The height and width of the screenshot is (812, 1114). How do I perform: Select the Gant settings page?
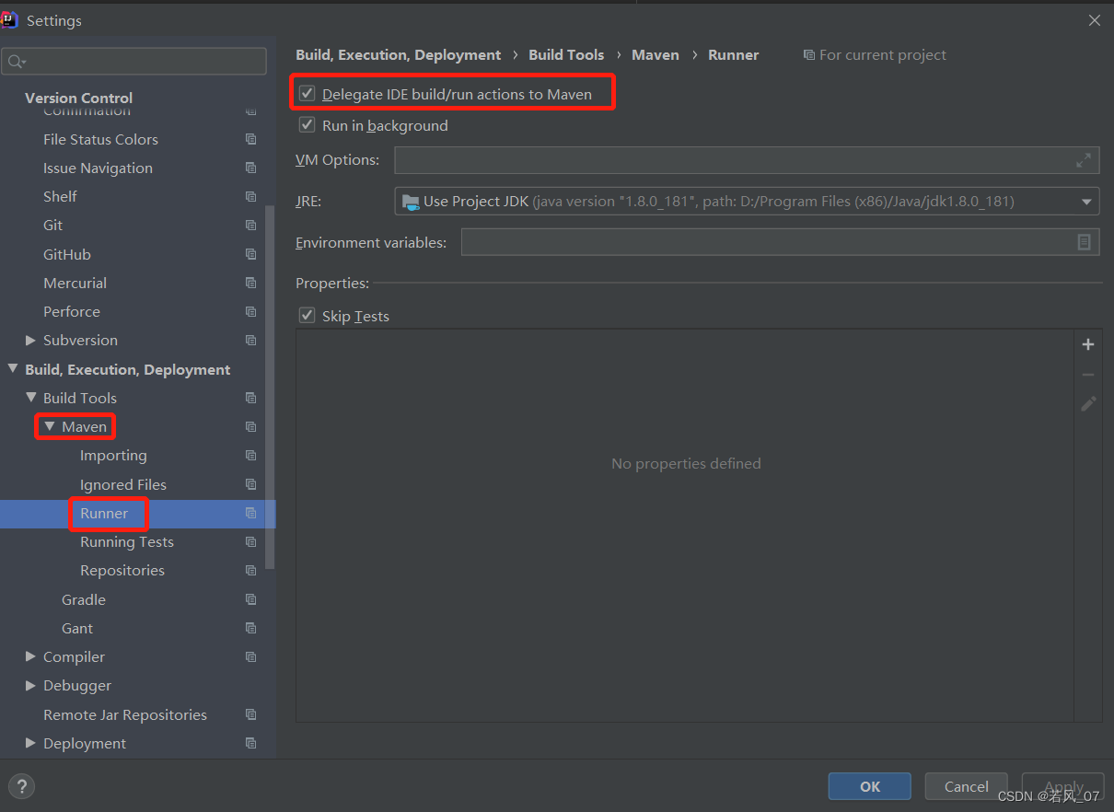tap(77, 628)
